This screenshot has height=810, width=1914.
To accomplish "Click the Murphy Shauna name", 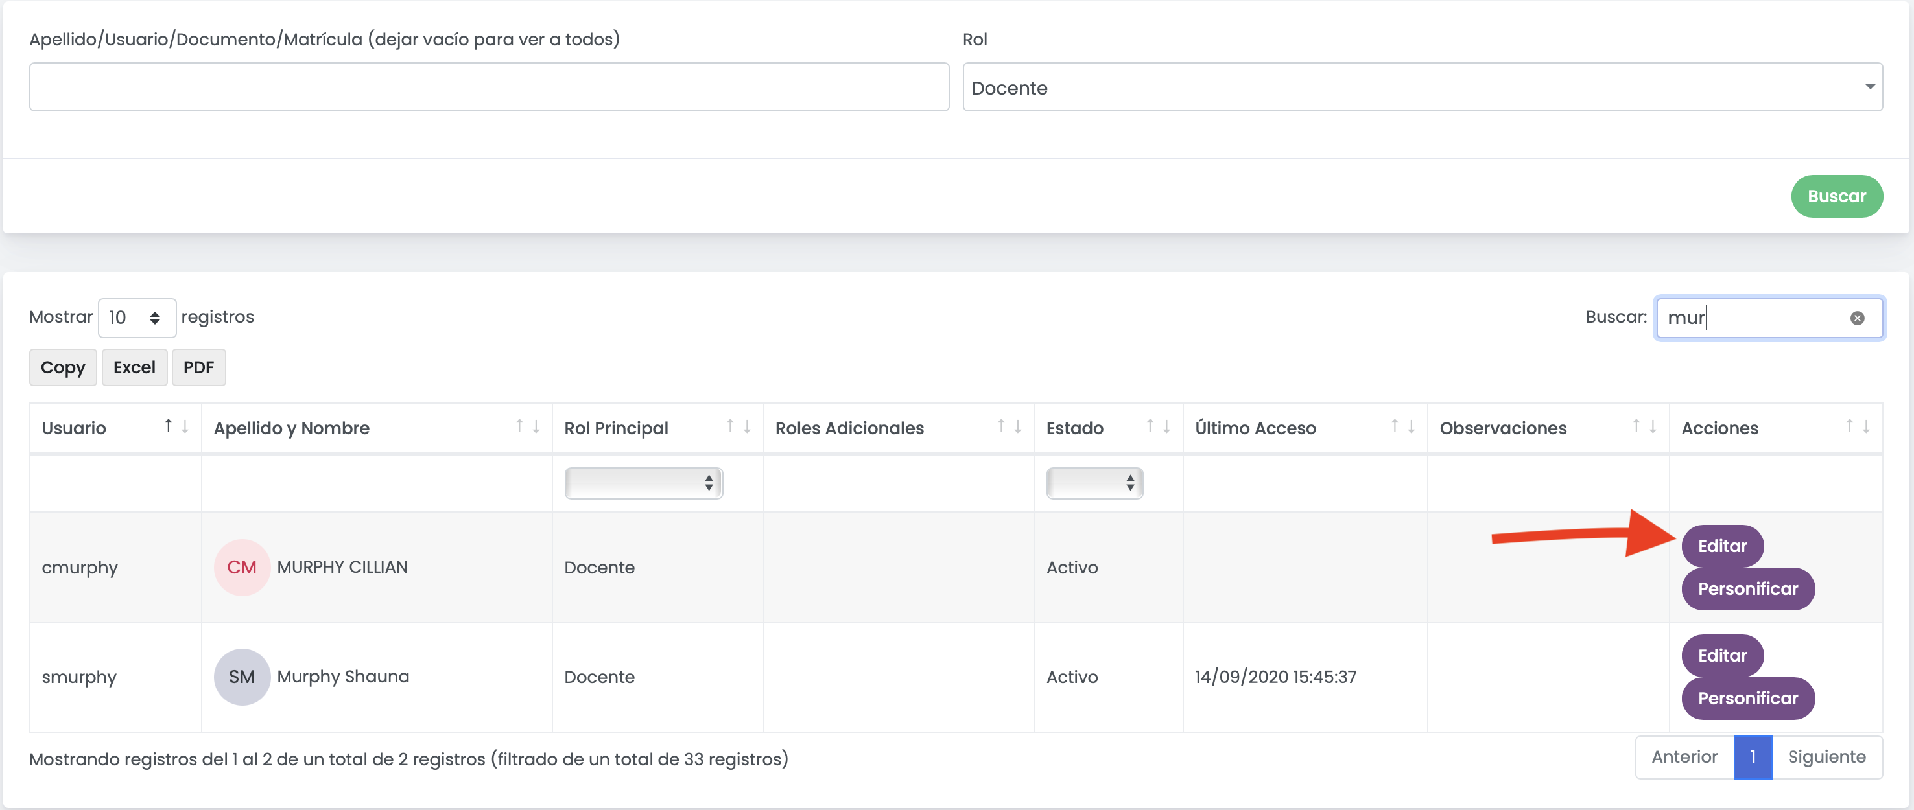I will click(x=343, y=677).
